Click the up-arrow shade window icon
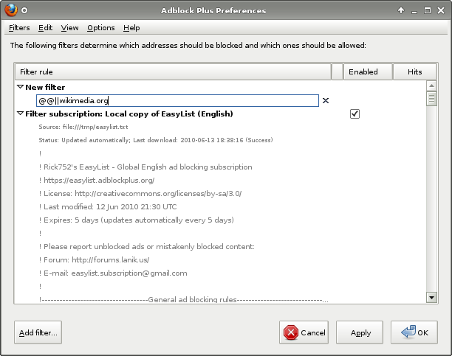This screenshot has width=452, height=356. click(401, 10)
